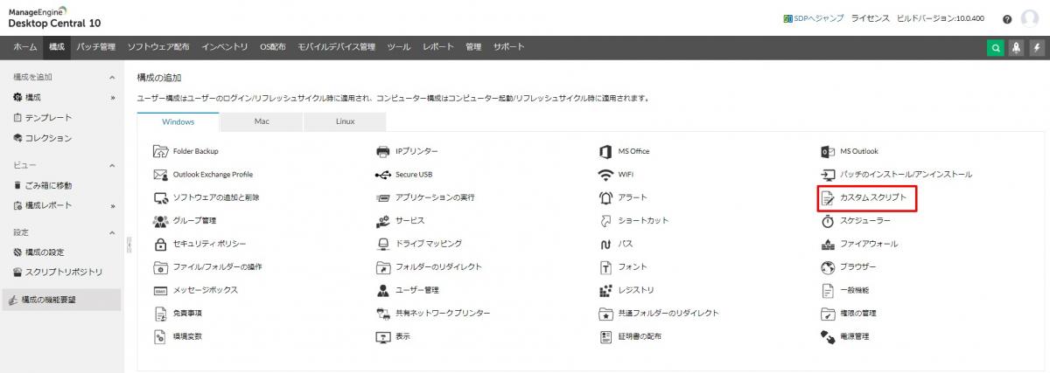This screenshot has width=1050, height=373.
Task: Collapse the 構成を追加 sidebar section
Action: point(112,77)
